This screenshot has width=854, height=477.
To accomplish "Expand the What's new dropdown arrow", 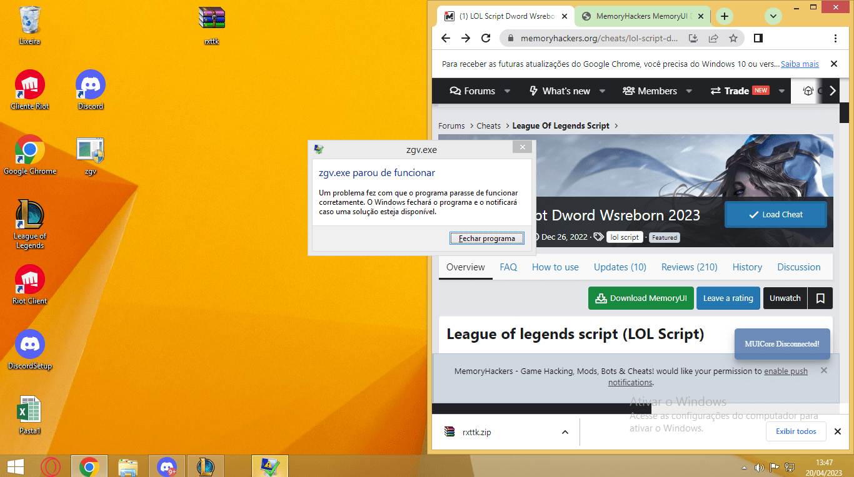I will (x=602, y=91).
